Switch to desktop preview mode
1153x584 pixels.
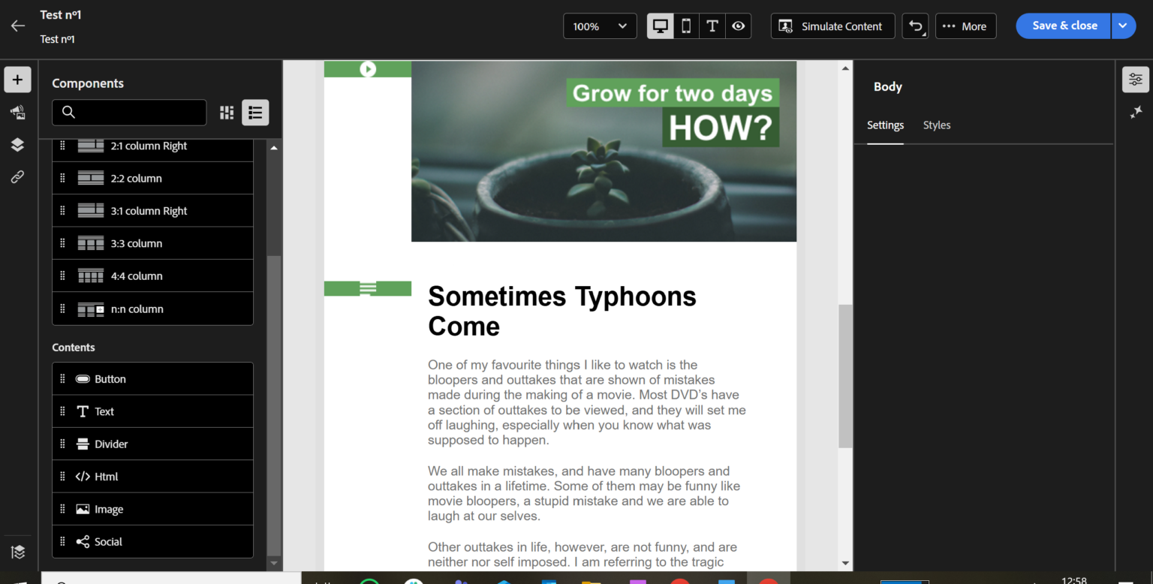[661, 26]
